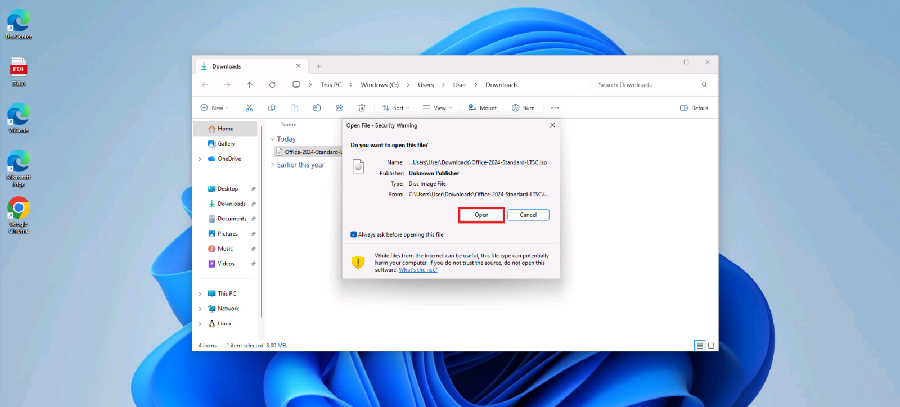Click Users in the breadcrumb path
The height and width of the screenshot is (407, 900).
click(x=426, y=85)
